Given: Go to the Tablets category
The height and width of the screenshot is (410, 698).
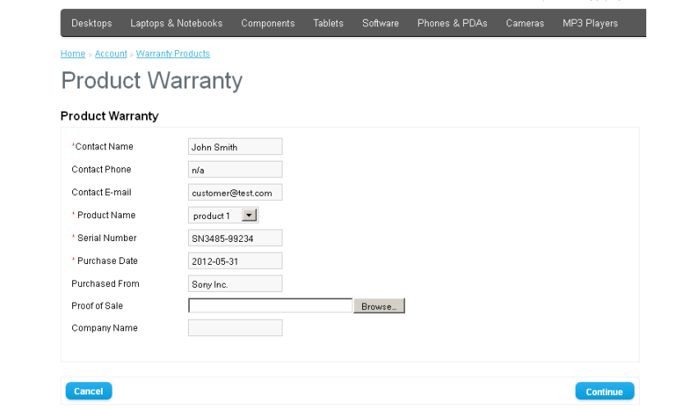Looking at the screenshot, I should pyautogui.click(x=328, y=23).
